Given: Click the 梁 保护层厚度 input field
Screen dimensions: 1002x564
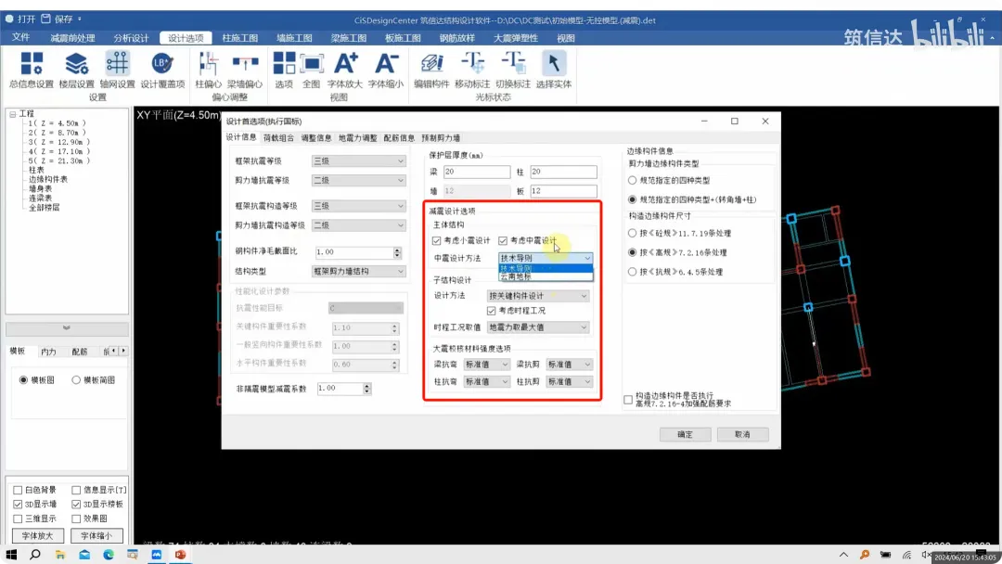Looking at the screenshot, I should [477, 172].
